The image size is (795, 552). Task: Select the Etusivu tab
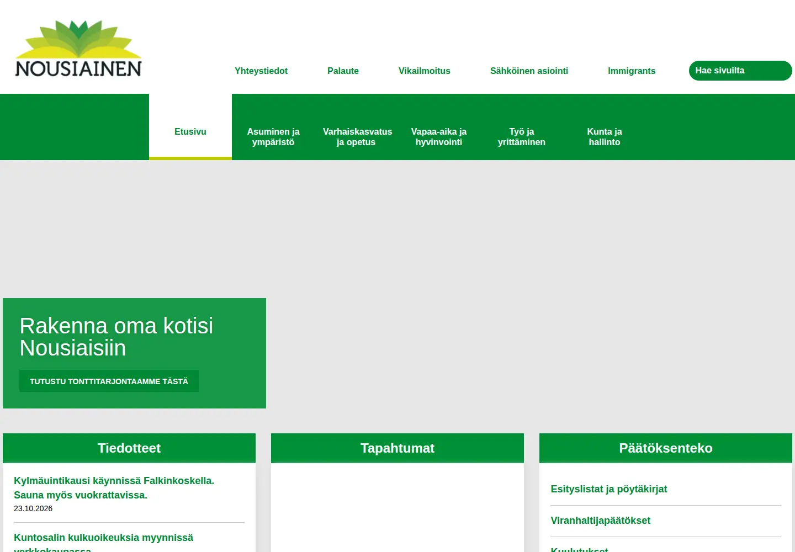[x=190, y=127]
